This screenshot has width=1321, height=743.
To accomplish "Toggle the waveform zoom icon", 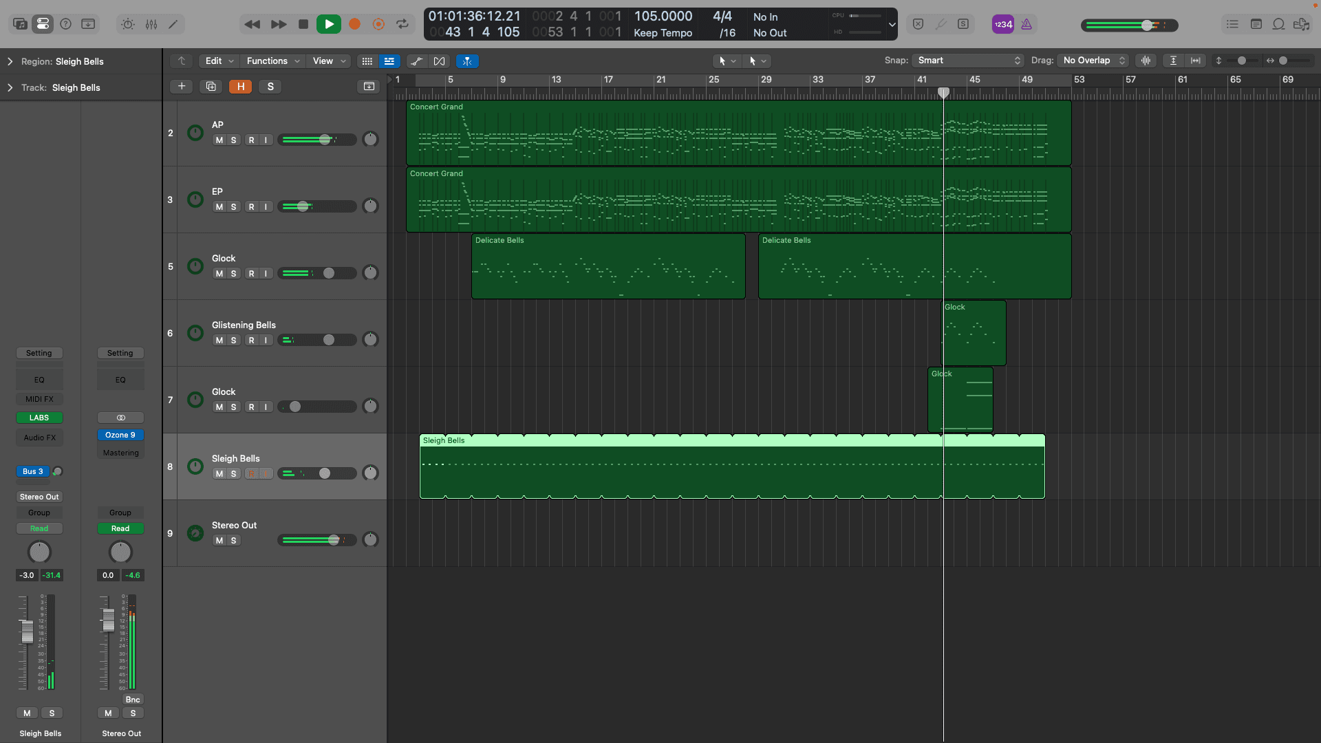I will [x=1146, y=61].
